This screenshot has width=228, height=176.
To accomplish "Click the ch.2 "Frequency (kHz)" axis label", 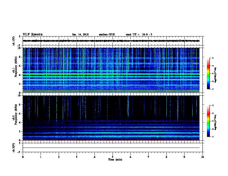I will (x=16, y=114).
